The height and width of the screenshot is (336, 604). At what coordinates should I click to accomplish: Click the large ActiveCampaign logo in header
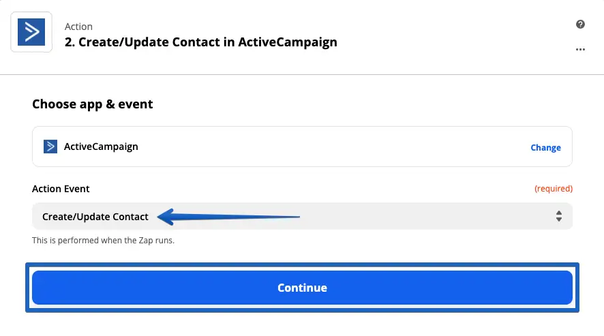pos(32,32)
